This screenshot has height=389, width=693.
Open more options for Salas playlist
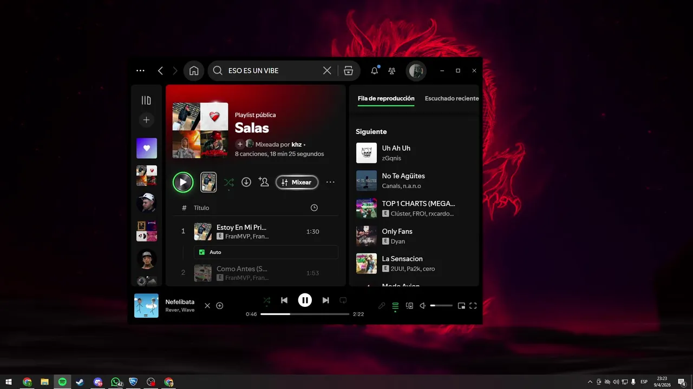[330, 182]
